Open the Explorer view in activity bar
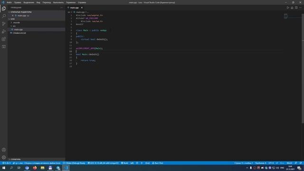Screen dimensions: 304x171 tap(4, 9)
